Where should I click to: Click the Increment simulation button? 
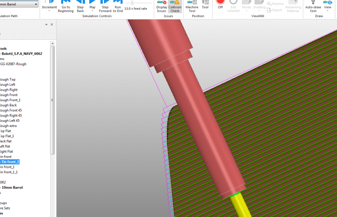point(49,4)
